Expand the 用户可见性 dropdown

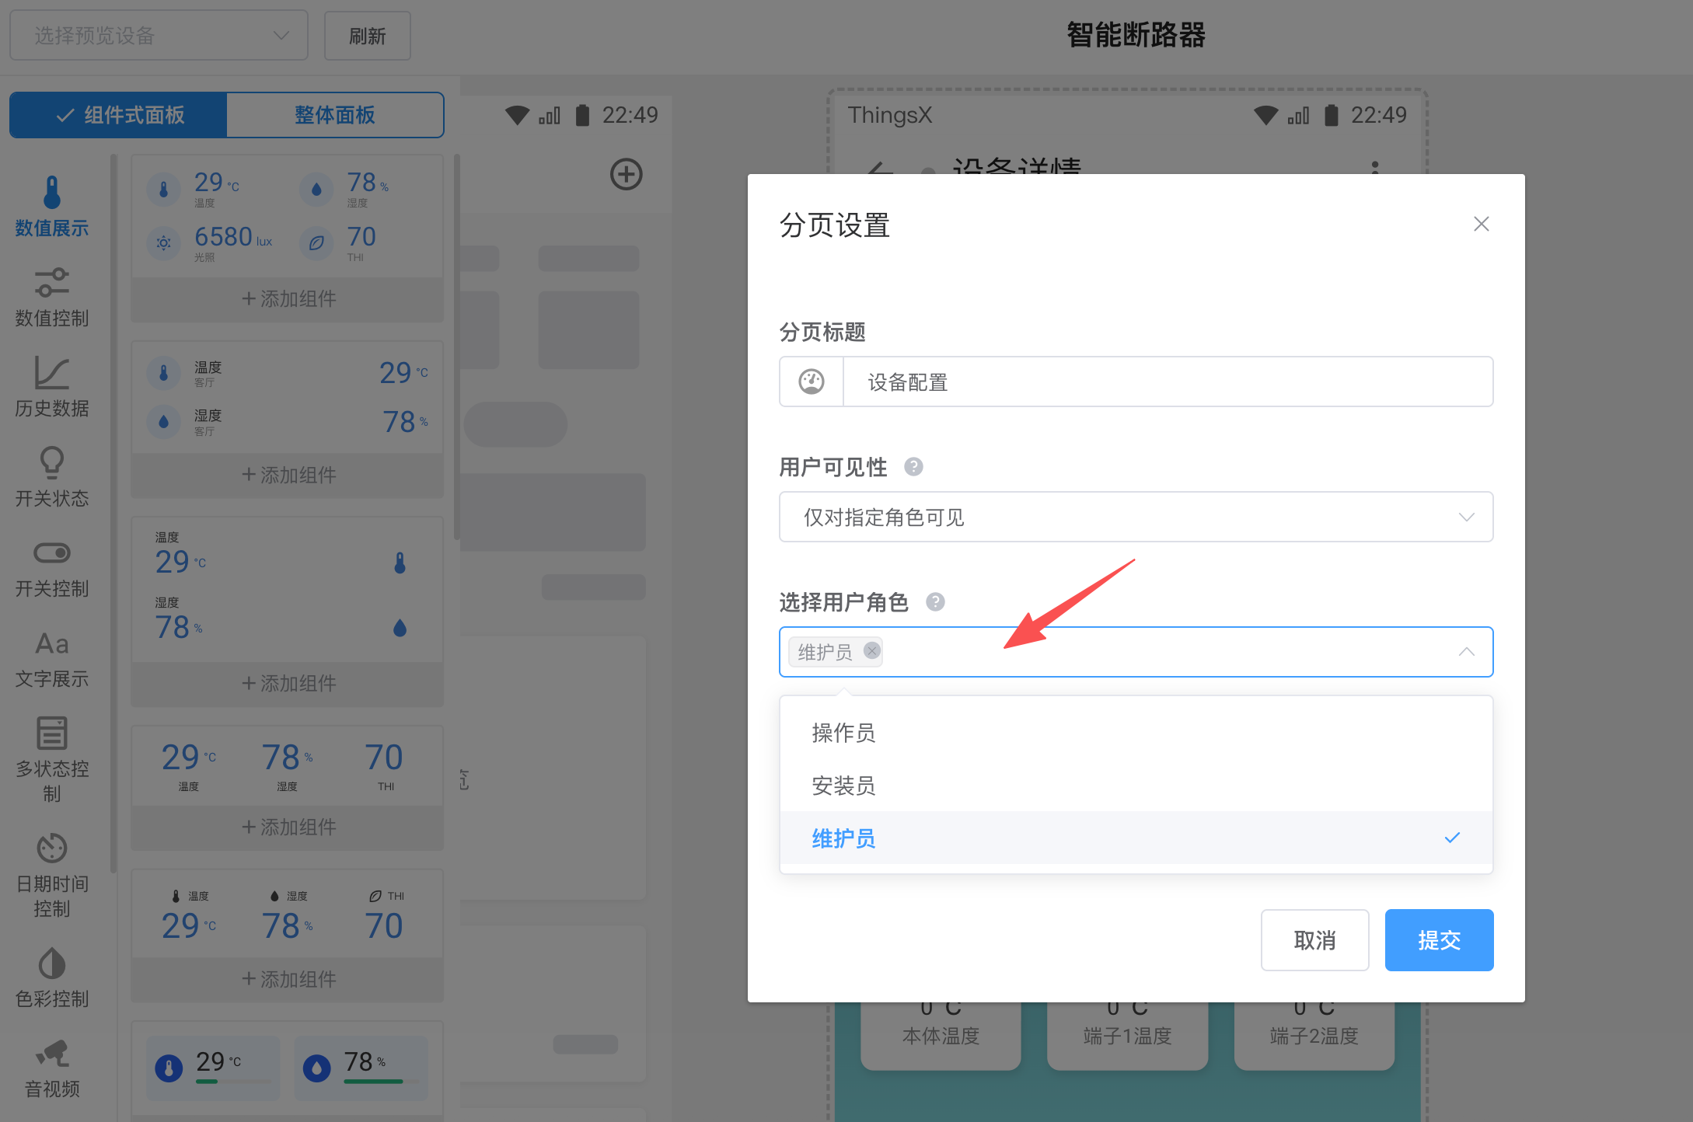pos(1135,517)
